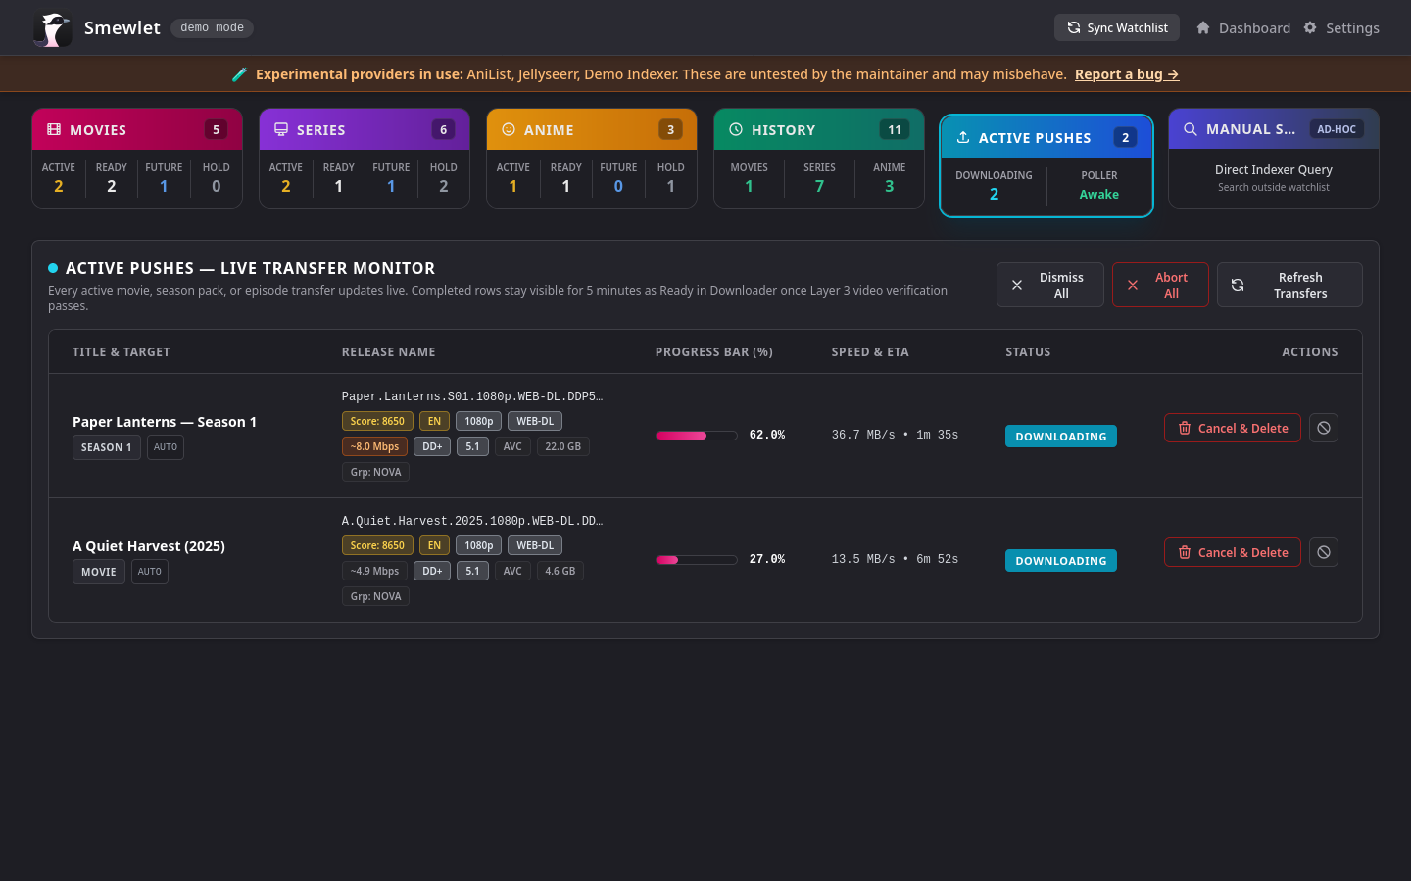Click the 22.0 GB size tag
This screenshot has width=1411, height=881.
pos(562,446)
